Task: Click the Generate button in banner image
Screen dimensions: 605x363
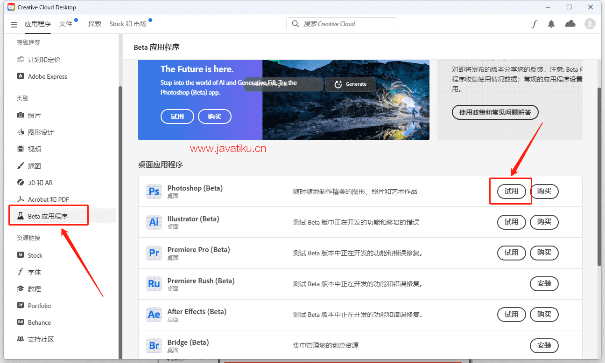Action: (x=350, y=84)
